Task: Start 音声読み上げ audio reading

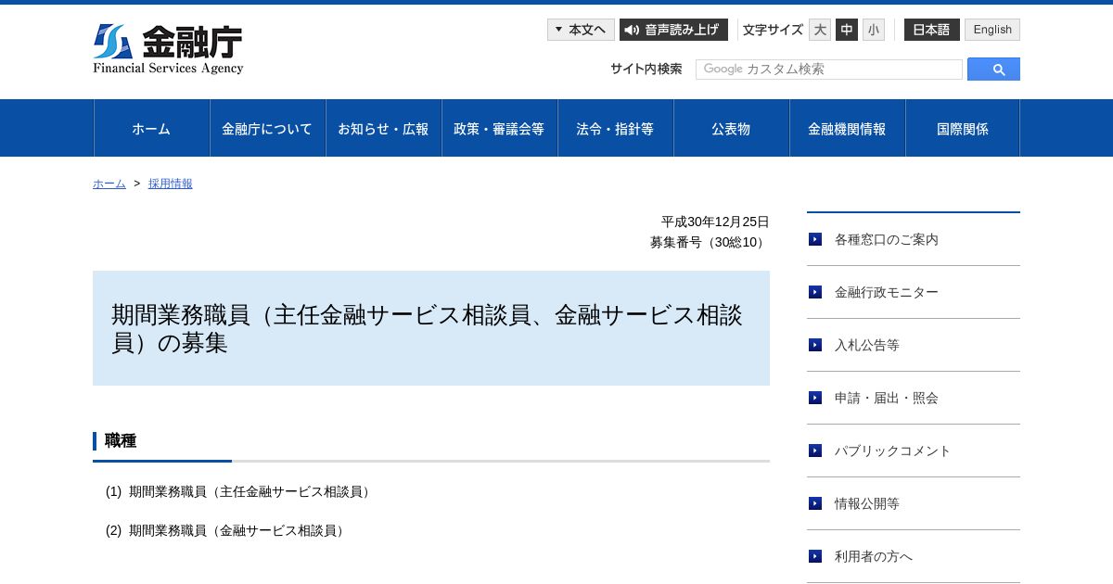Action: [673, 30]
